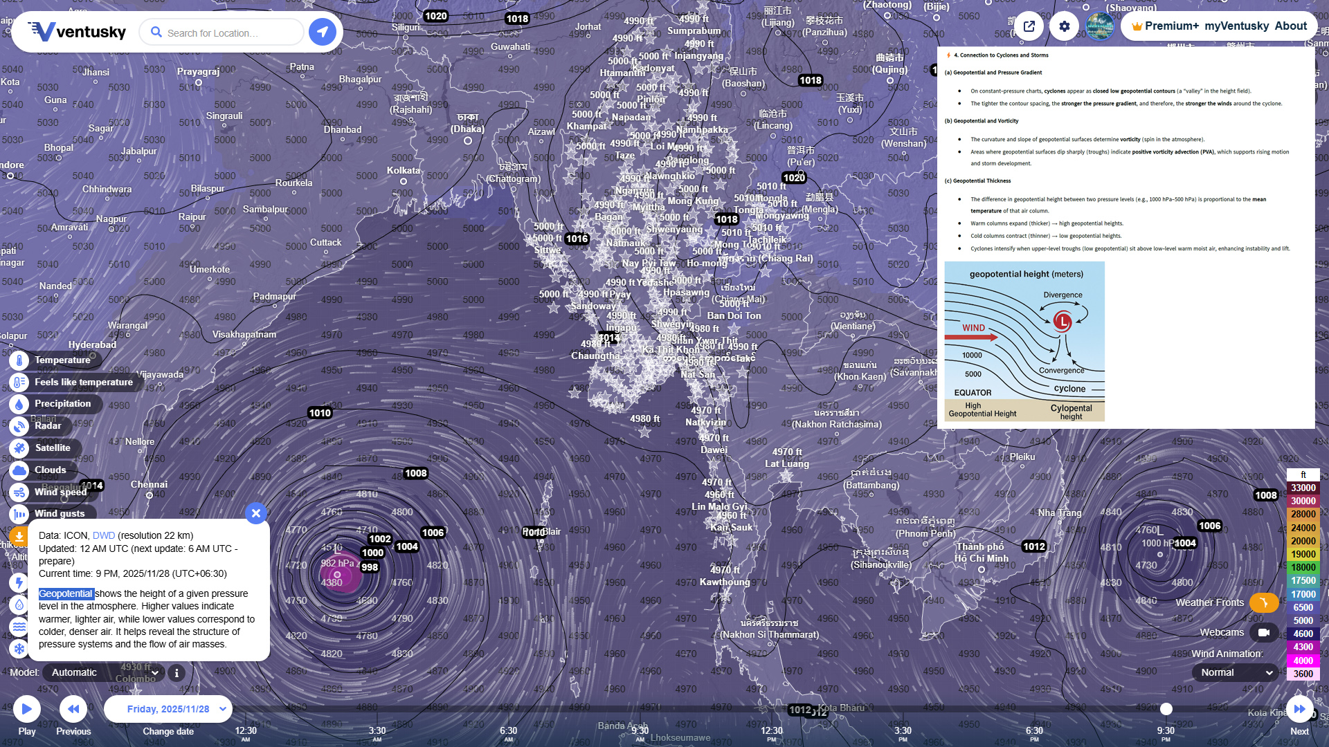This screenshot has height=747, width=1329.
Task: Select the Wind gusts layer
Action: (x=19, y=514)
